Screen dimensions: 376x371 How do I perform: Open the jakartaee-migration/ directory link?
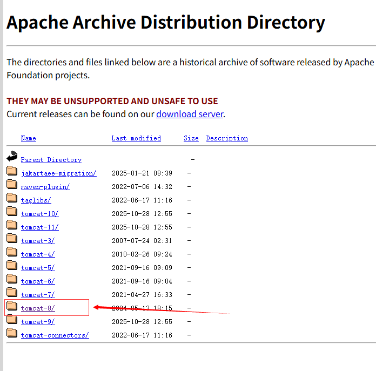59,173
